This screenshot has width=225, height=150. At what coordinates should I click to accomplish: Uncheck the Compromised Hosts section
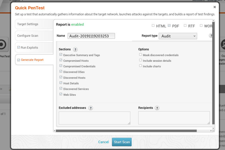pyautogui.click(x=61, y=60)
